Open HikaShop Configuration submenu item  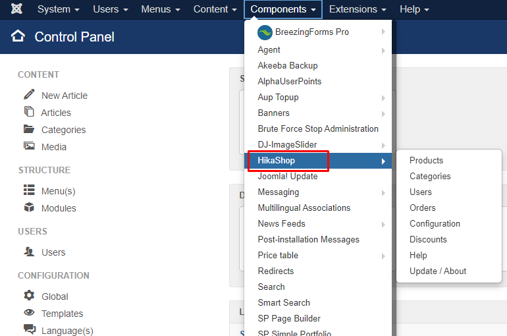pos(435,224)
